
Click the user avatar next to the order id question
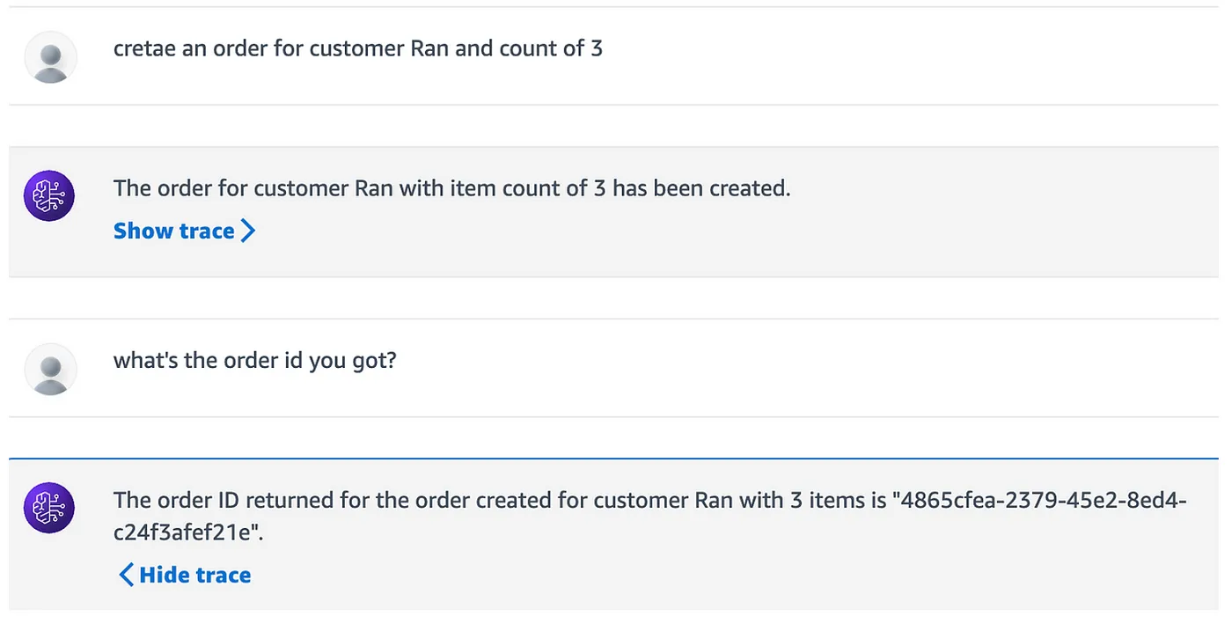click(50, 369)
